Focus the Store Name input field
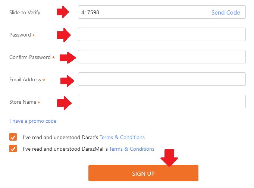Viewport: 254px width, 188px height. pyautogui.click(x=162, y=101)
